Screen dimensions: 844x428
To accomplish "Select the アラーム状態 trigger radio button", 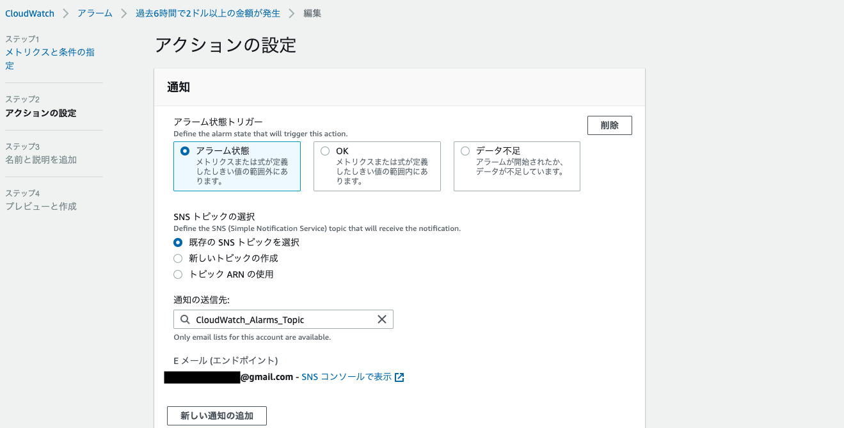I will (185, 151).
